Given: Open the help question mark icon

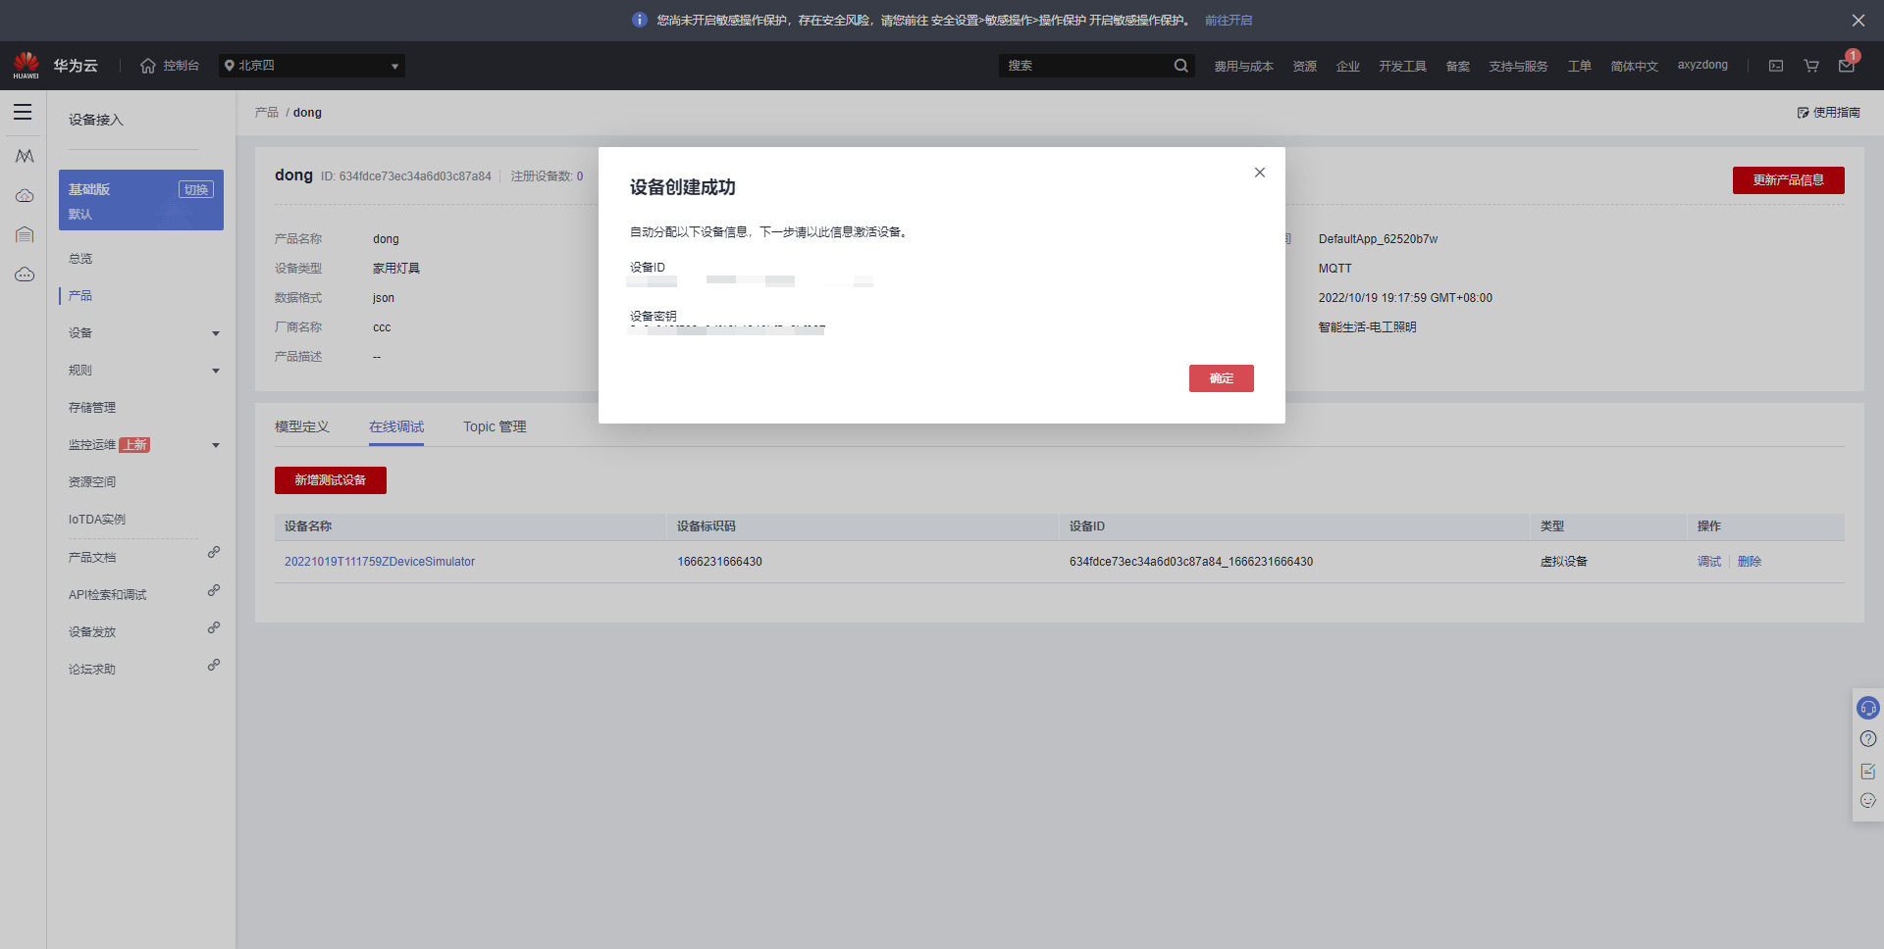Looking at the screenshot, I should 1868,739.
